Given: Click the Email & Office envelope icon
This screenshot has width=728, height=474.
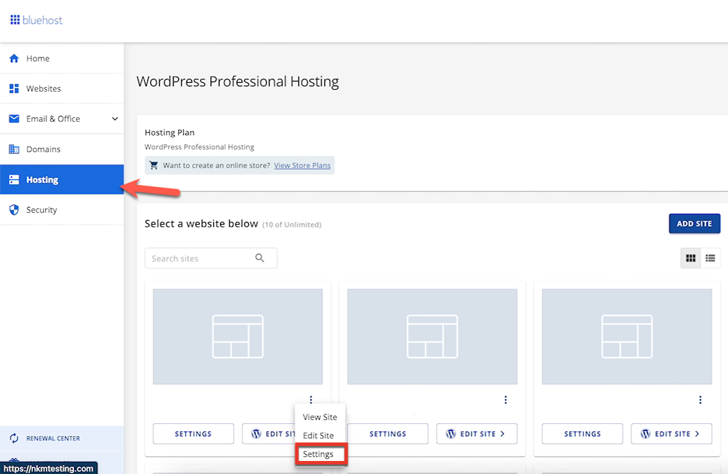Looking at the screenshot, I should [x=14, y=118].
